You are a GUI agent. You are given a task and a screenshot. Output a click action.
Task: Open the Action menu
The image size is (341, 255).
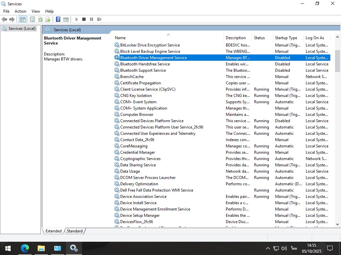20,11
